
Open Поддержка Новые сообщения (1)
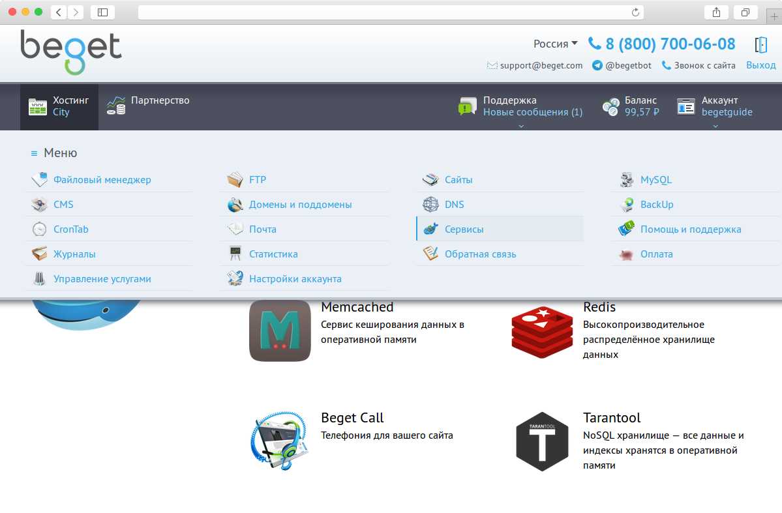(x=520, y=106)
